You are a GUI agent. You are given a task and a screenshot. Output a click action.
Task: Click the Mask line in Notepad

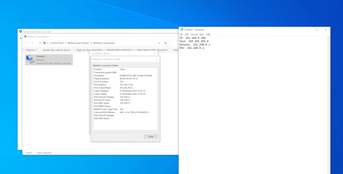pyautogui.click(x=194, y=41)
